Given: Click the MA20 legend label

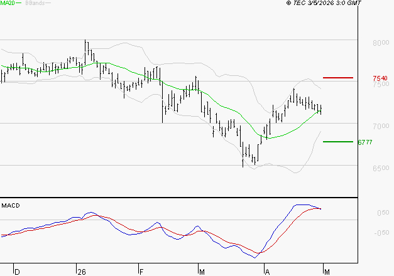Looking at the screenshot, I should tap(8, 3).
